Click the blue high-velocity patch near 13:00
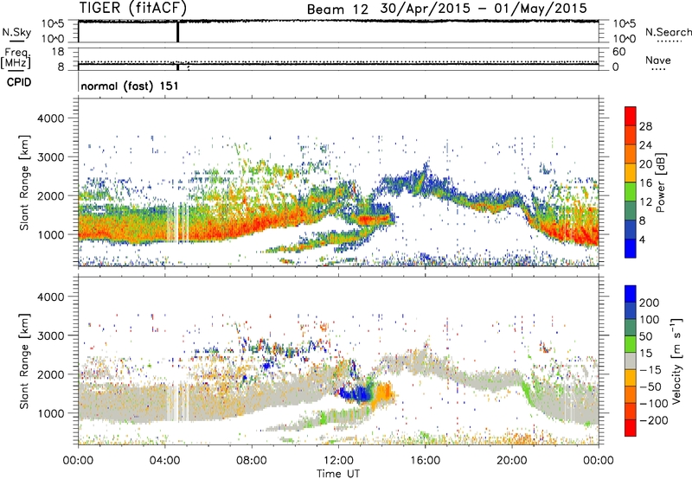The width and height of the screenshot is (692, 479). (x=357, y=393)
